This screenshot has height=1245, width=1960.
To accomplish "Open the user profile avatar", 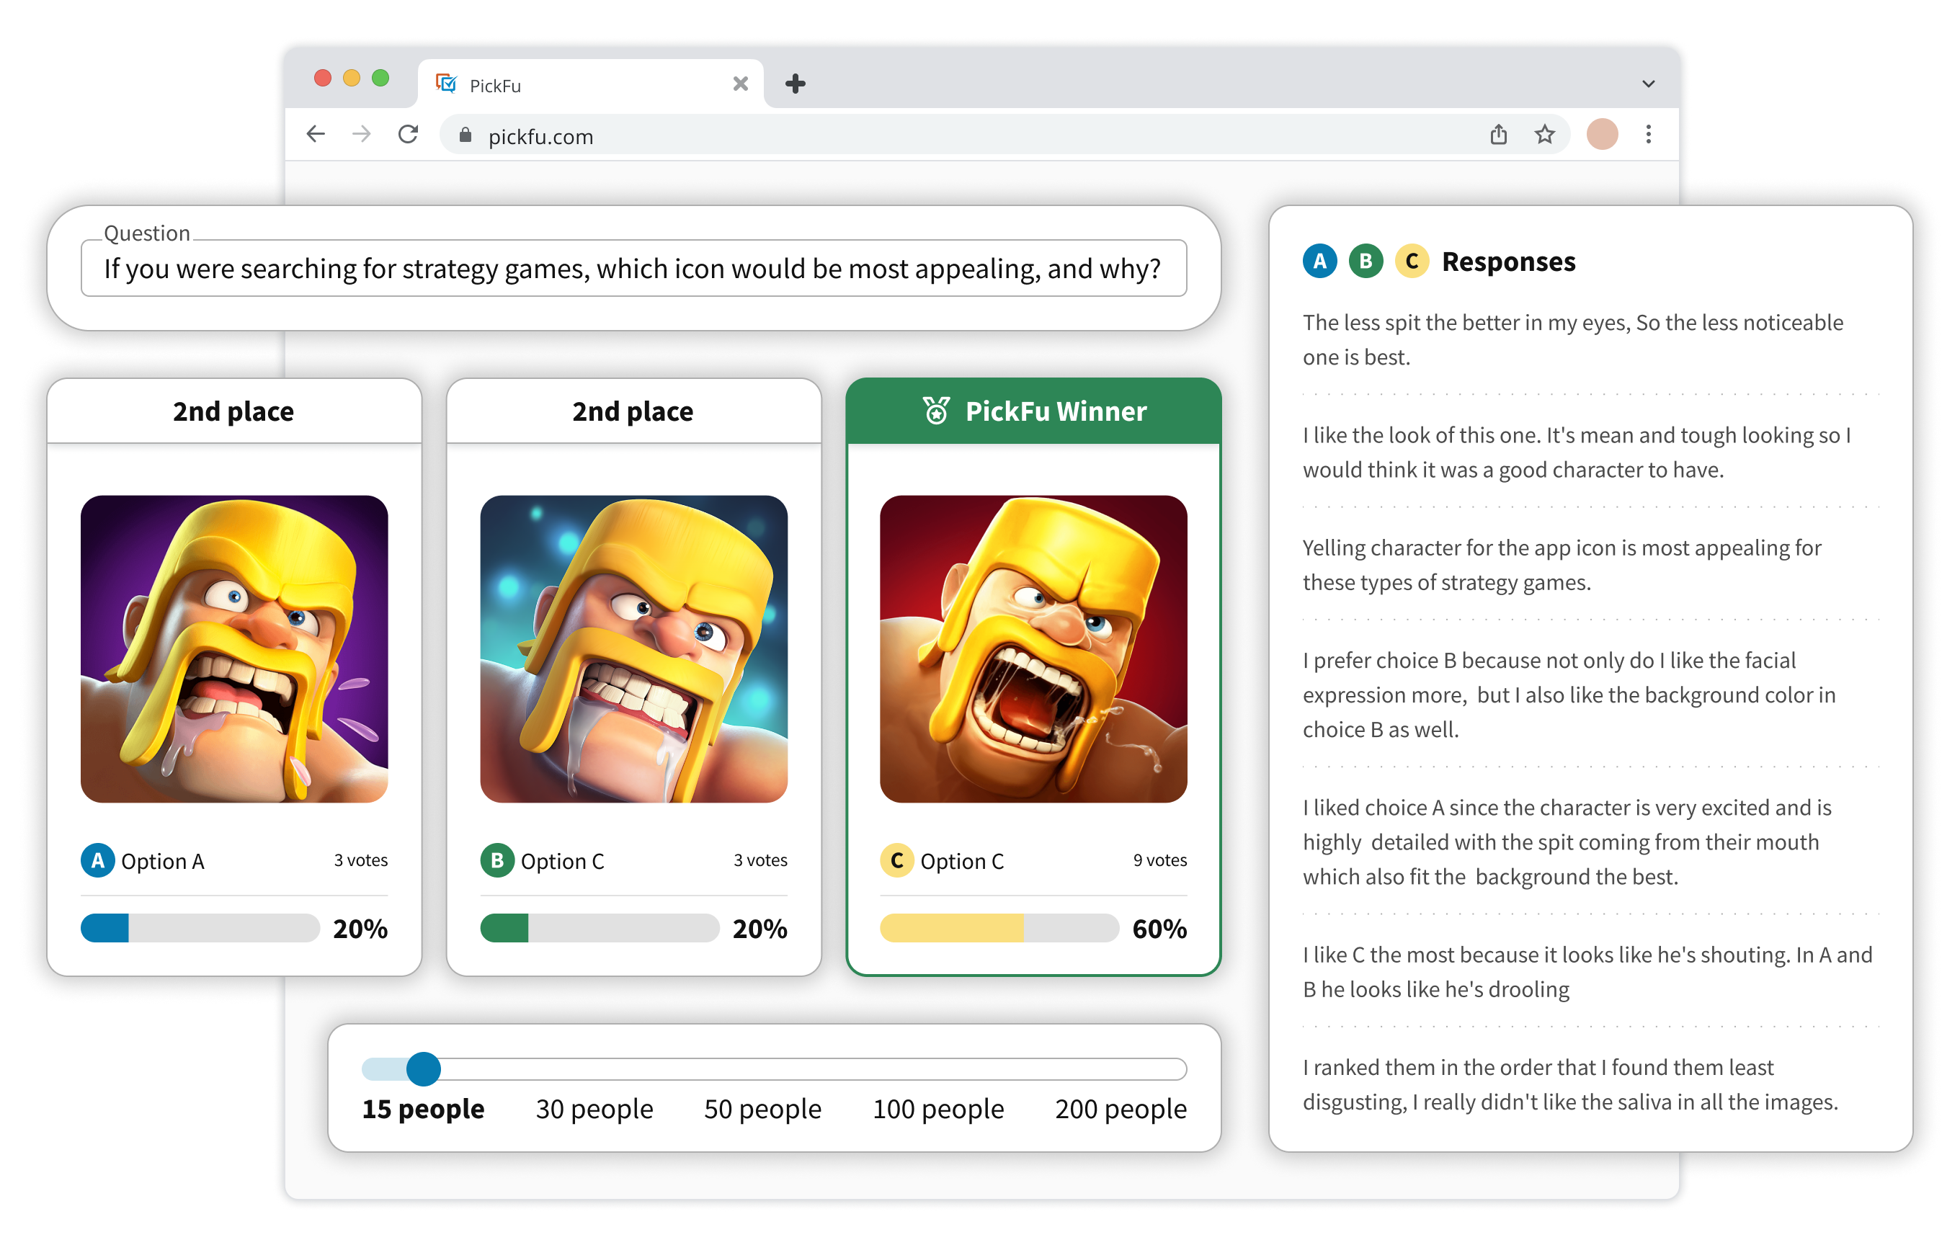I will click(x=1602, y=134).
